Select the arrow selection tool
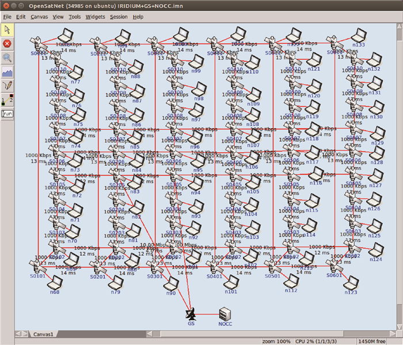 click(x=7, y=29)
